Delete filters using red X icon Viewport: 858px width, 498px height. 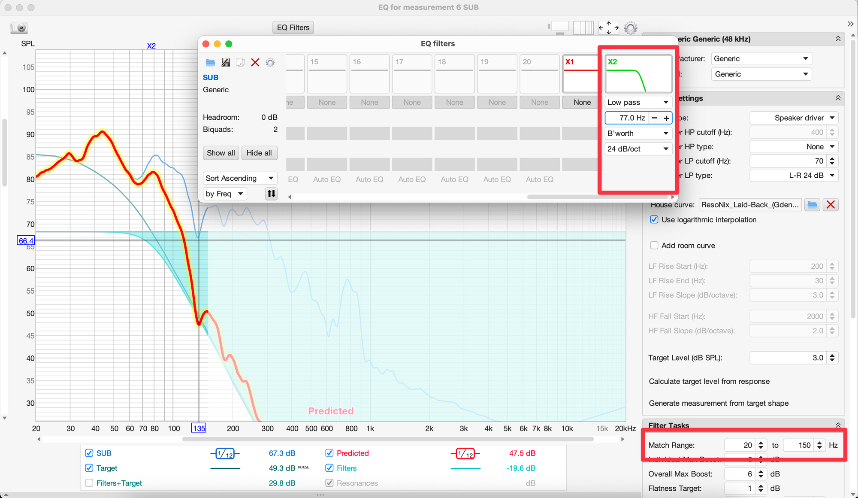click(255, 63)
